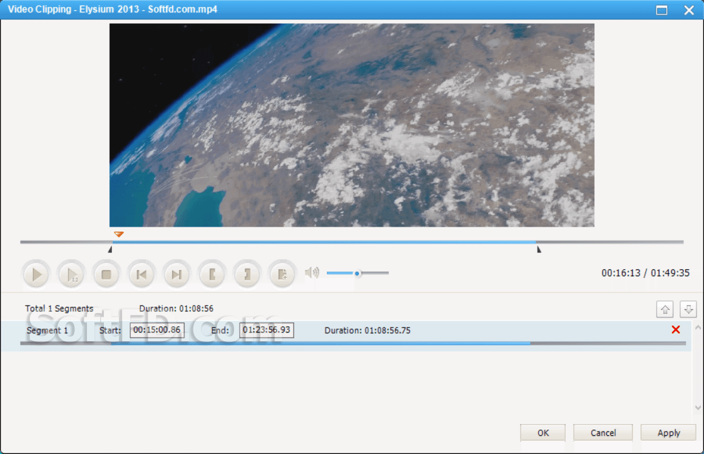Select the left trim start marker

click(110, 249)
